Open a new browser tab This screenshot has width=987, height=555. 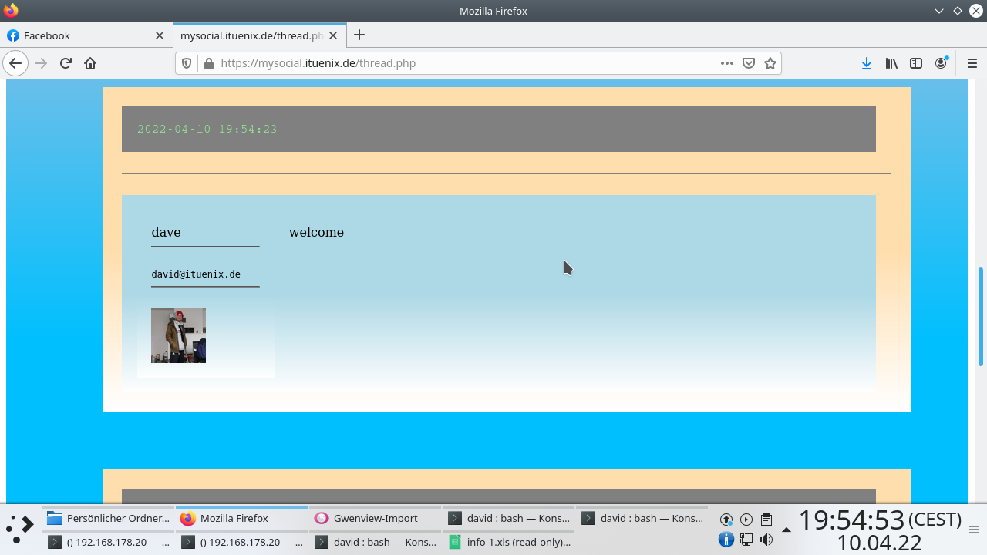[x=359, y=35]
